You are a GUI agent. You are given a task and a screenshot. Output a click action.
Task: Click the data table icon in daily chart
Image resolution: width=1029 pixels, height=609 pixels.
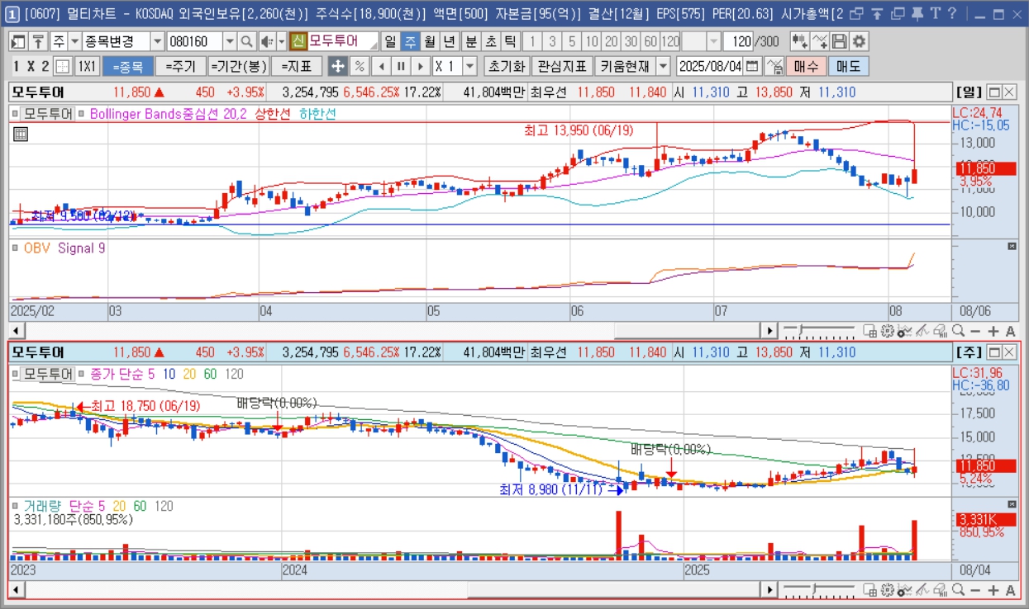click(21, 133)
